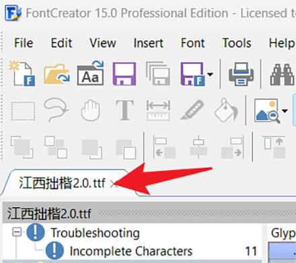This screenshot has height=263, width=296.
Task: Select the lasso selection tool
Action: (x=56, y=110)
